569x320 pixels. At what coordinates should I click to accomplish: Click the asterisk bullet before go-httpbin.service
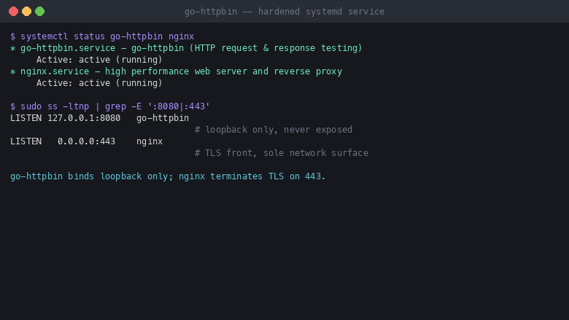click(12, 48)
